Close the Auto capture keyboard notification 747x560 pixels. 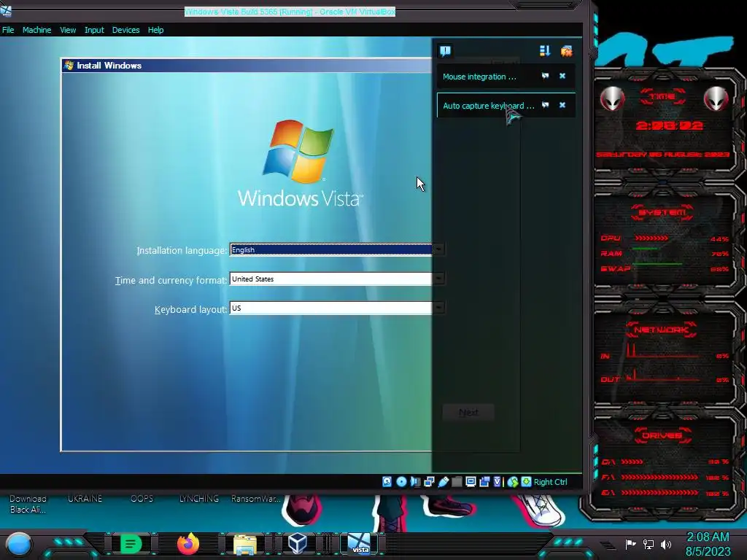(562, 105)
